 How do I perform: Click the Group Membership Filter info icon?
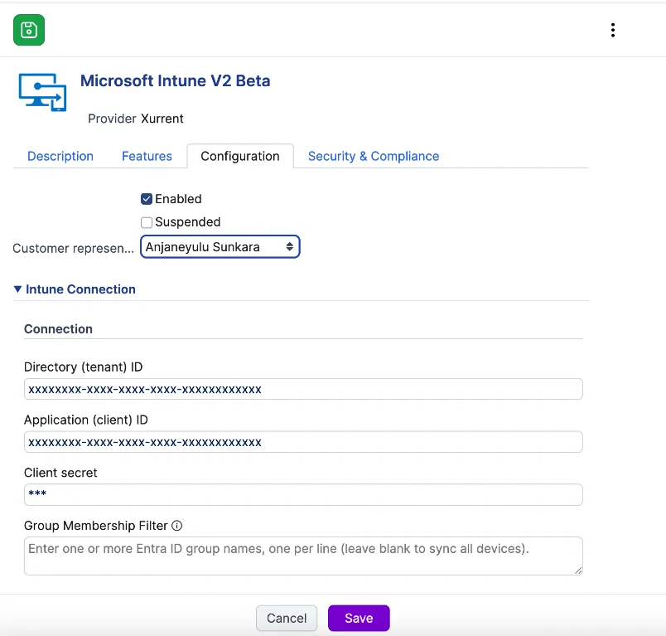pyautogui.click(x=176, y=526)
